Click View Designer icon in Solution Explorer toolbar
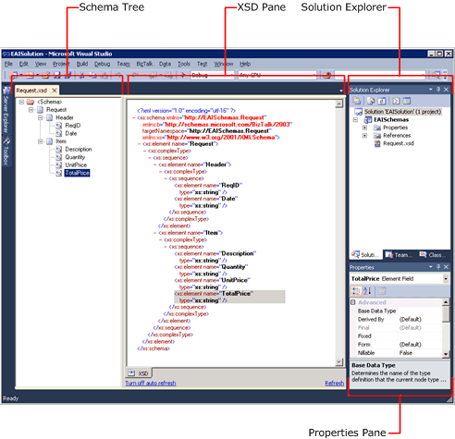455x439 pixels. pos(407,101)
